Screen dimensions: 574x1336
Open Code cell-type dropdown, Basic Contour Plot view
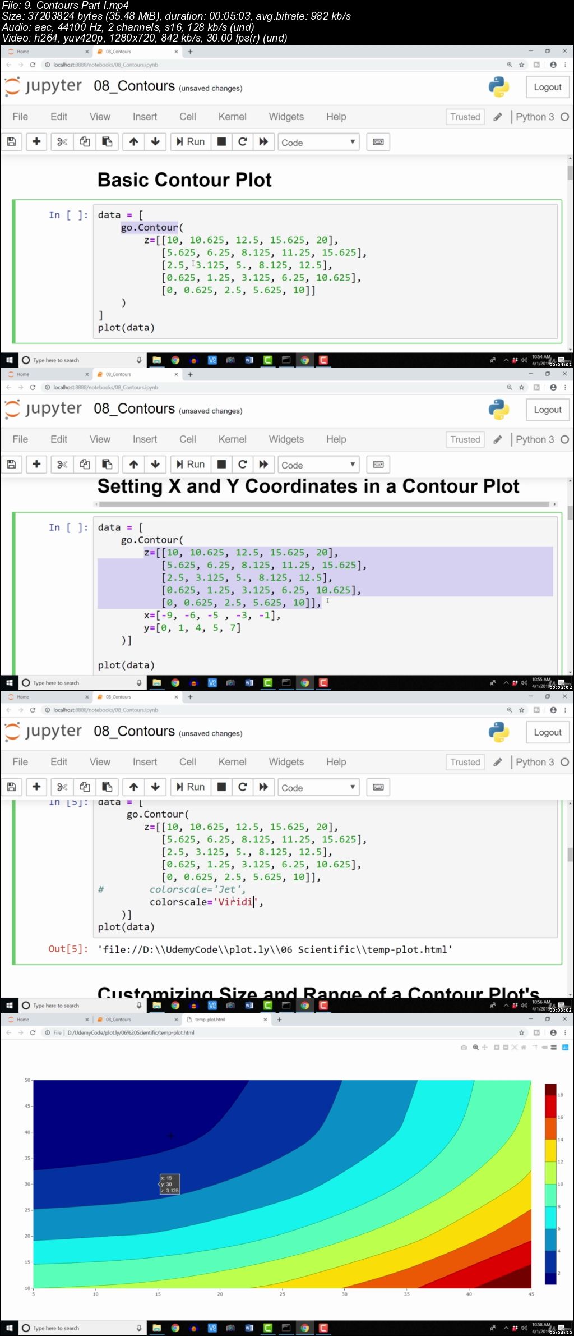click(318, 143)
